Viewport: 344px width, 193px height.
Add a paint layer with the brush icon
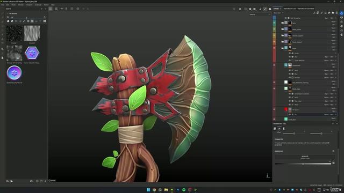pyautogui.click(x=321, y=13)
